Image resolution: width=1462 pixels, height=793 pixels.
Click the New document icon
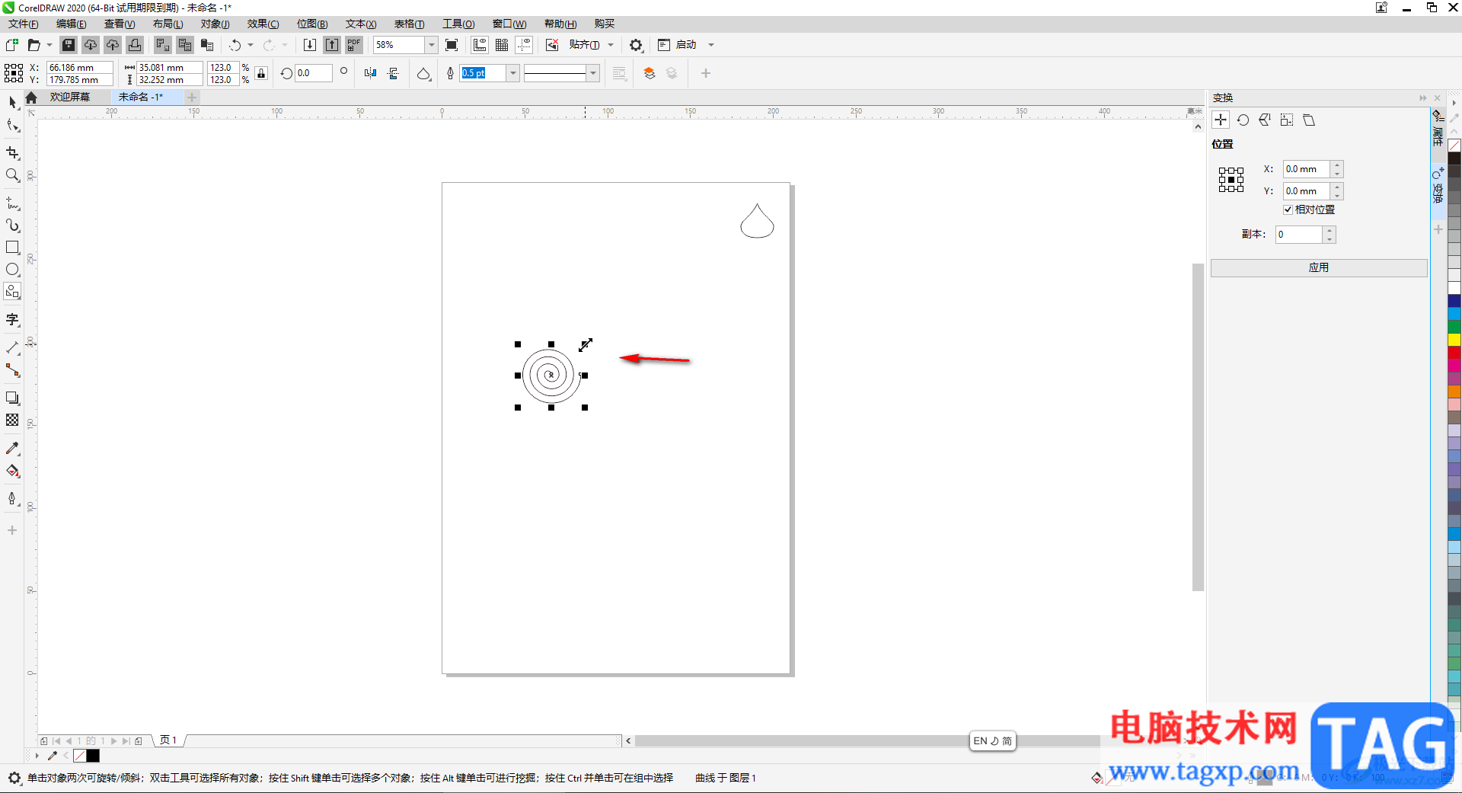[12, 45]
